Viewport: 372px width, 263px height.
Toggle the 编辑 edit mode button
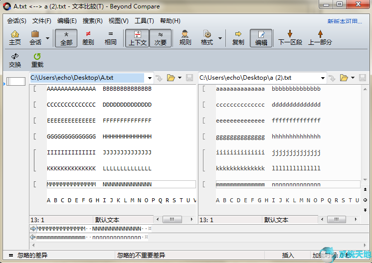click(x=261, y=38)
